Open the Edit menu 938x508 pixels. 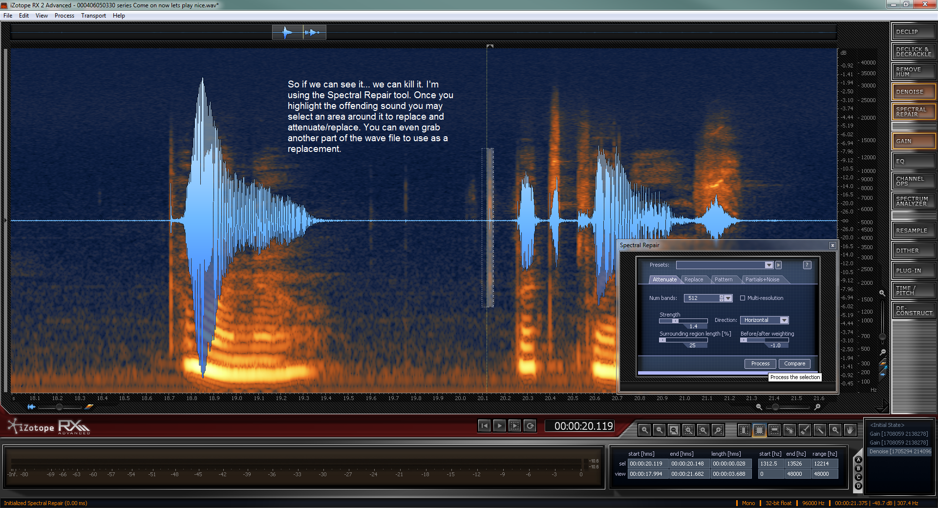pos(24,16)
